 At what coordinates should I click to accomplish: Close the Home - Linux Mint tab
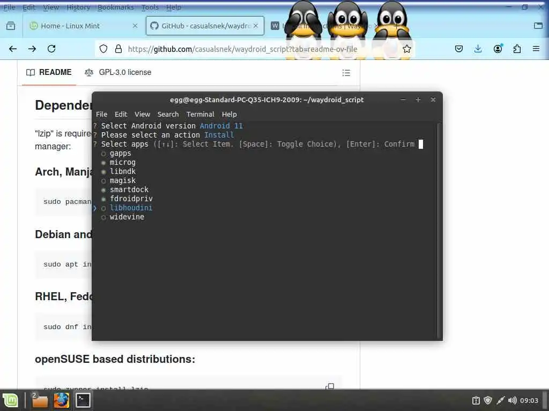pyautogui.click(x=135, y=26)
